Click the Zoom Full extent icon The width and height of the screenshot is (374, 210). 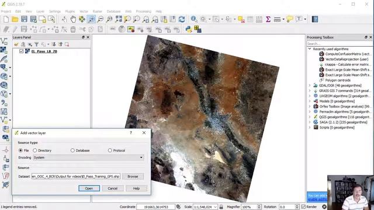click(x=119, y=19)
